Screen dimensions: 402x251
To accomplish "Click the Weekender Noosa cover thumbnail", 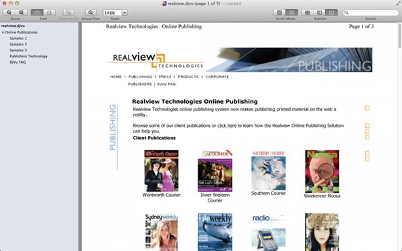I will coord(322,171).
